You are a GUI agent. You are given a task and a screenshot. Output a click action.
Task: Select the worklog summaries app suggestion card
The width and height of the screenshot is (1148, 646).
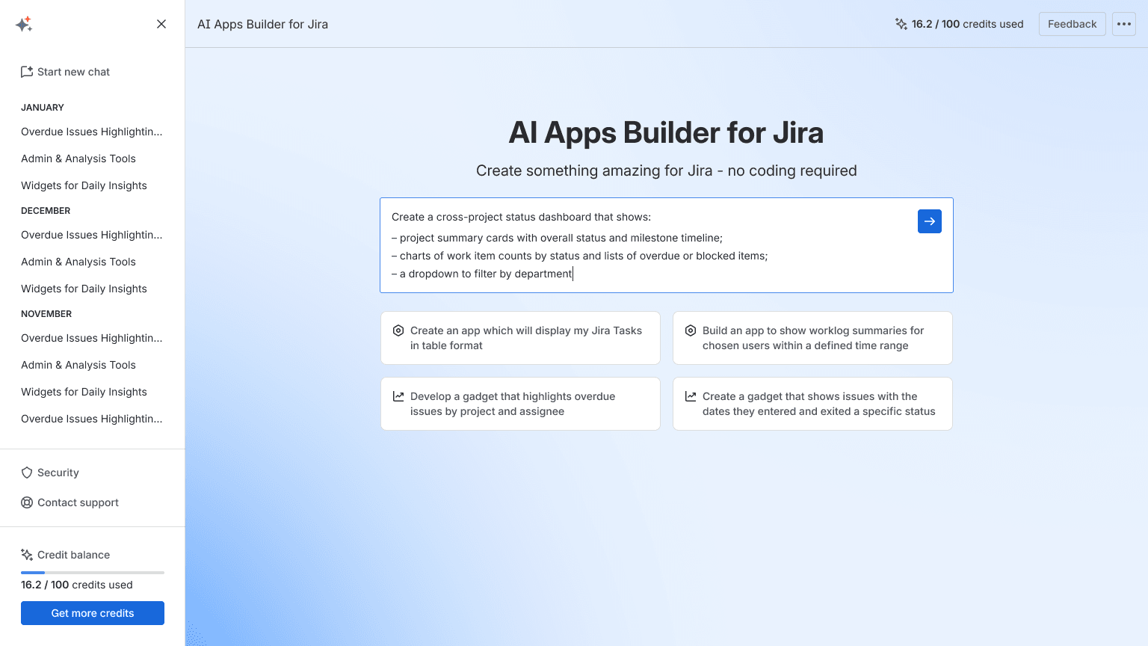tap(812, 338)
